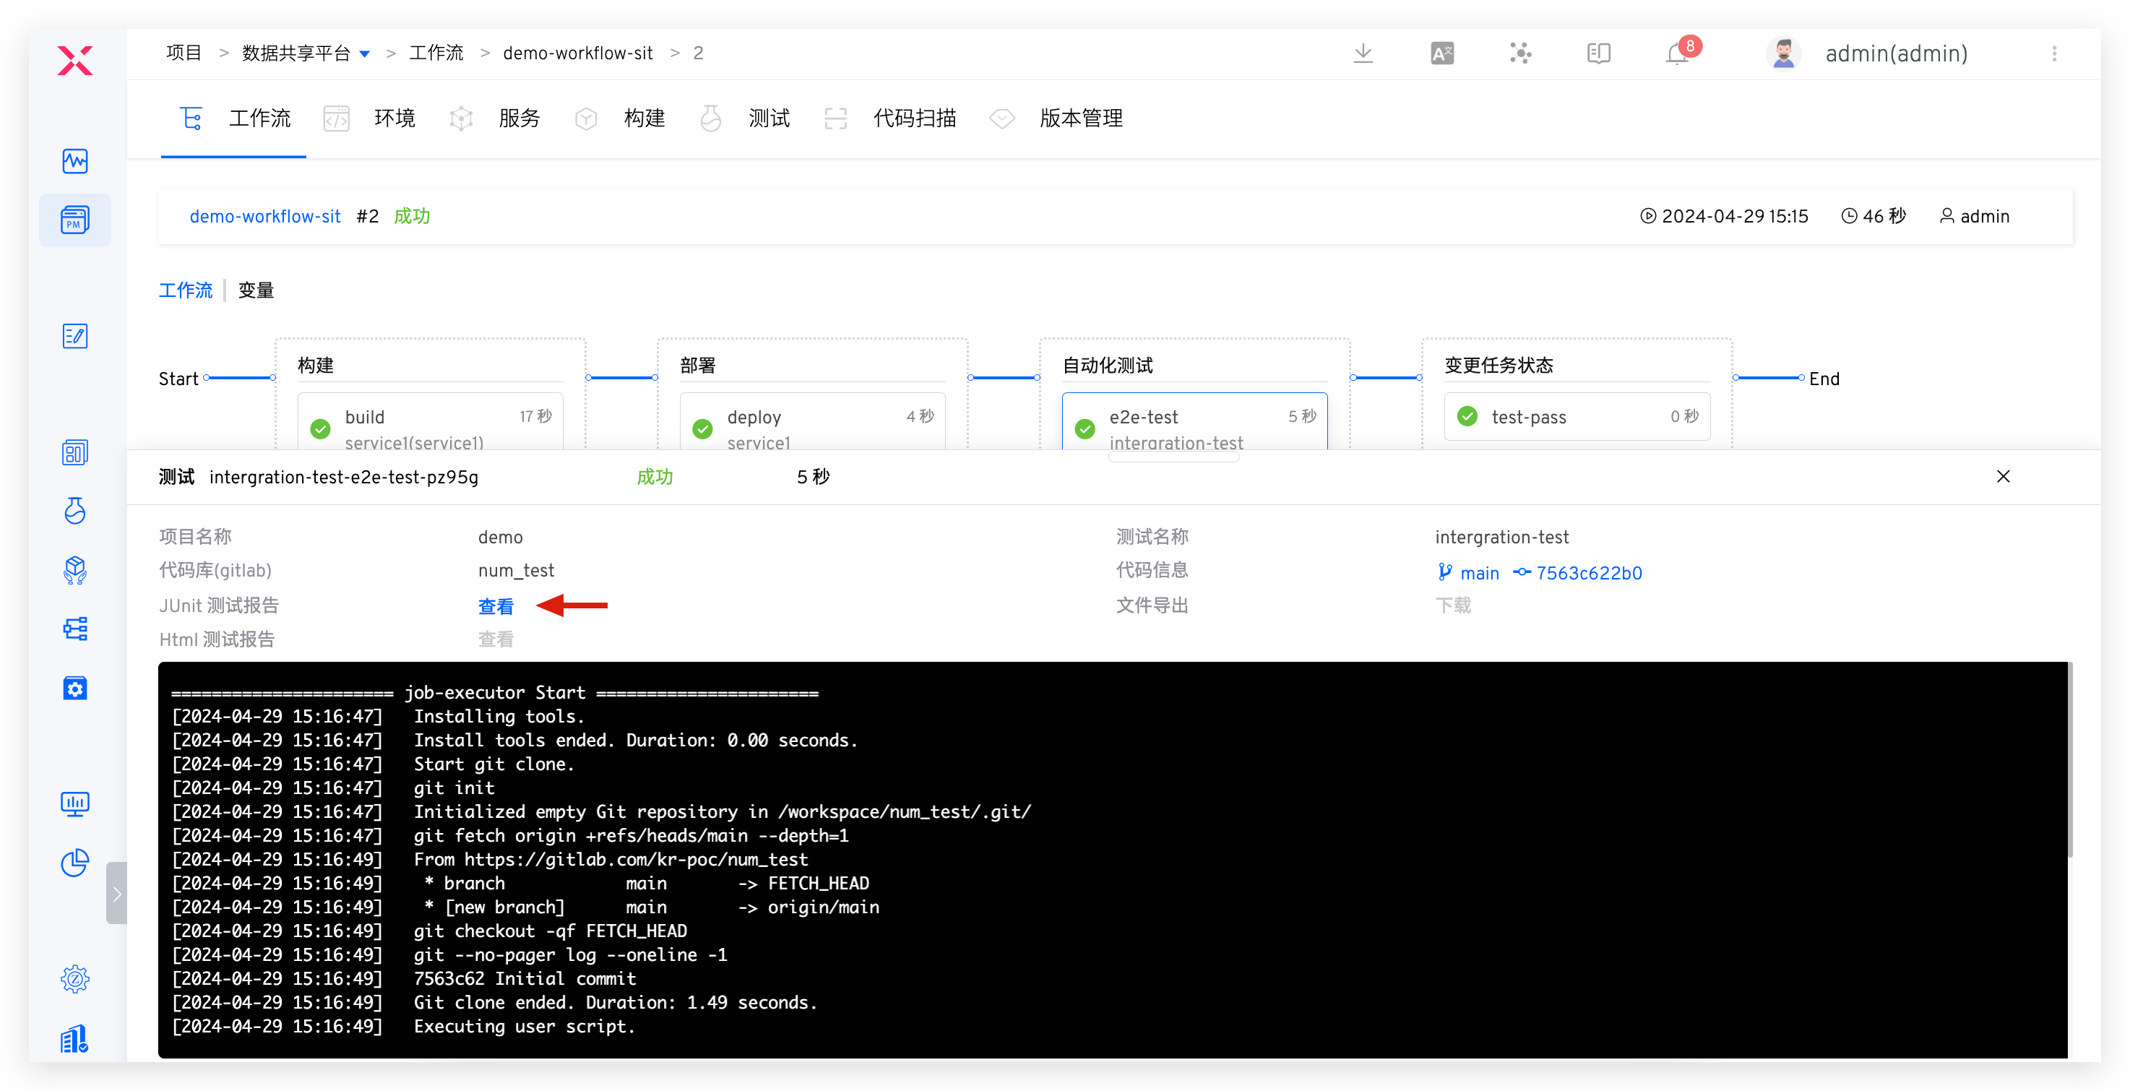Screen dimensions: 2130x1091
Task: Click the 项目 breadcrumb link
Action: (x=184, y=53)
